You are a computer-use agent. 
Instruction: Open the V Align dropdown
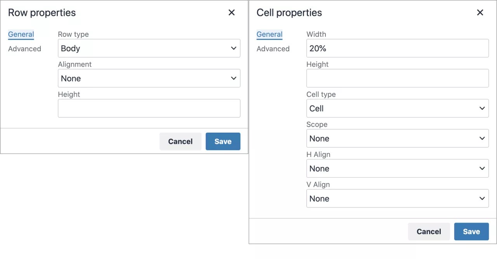[x=397, y=198]
